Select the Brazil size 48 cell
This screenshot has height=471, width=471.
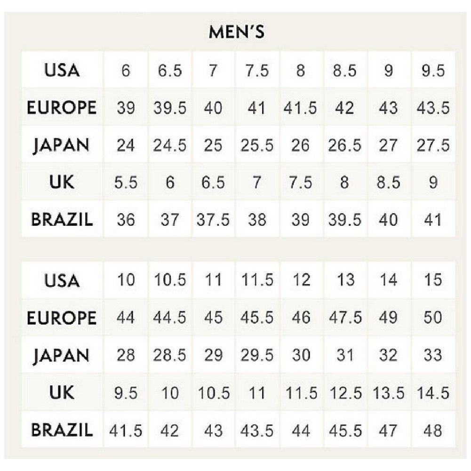[x=433, y=430]
